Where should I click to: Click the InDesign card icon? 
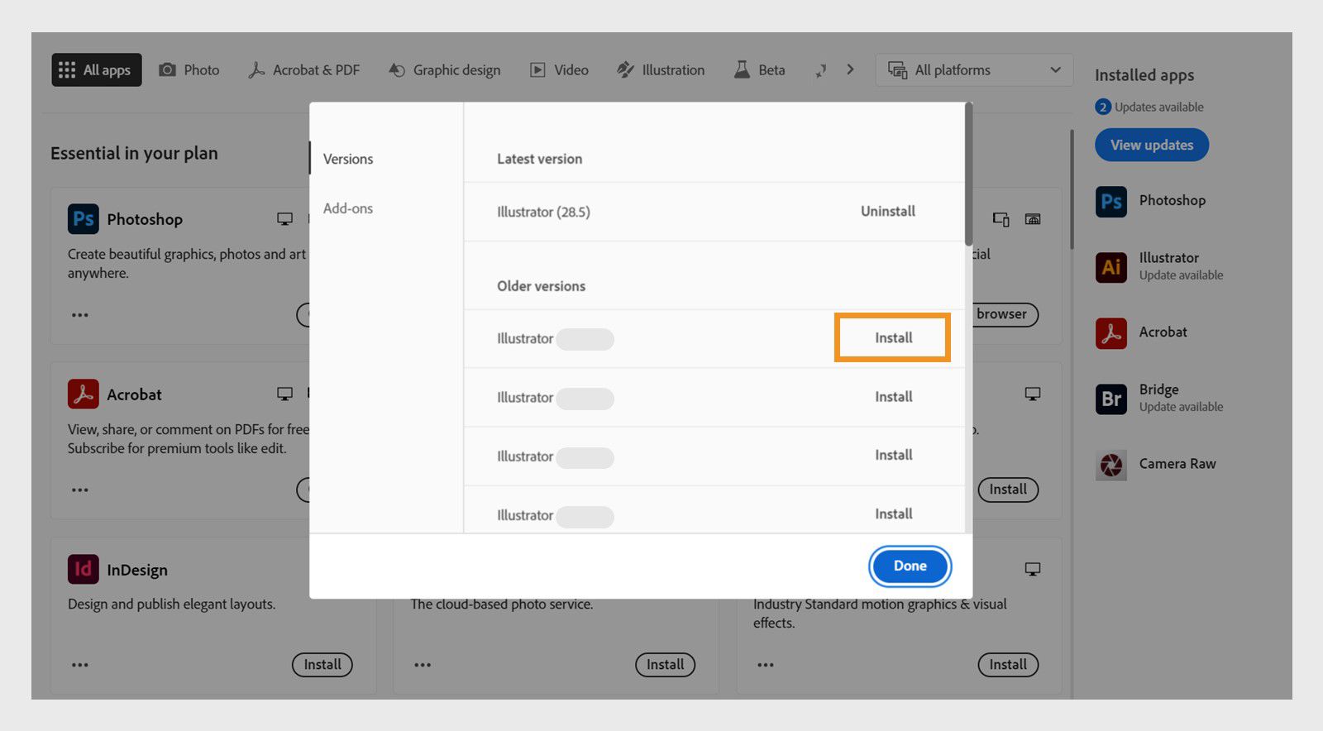[83, 570]
